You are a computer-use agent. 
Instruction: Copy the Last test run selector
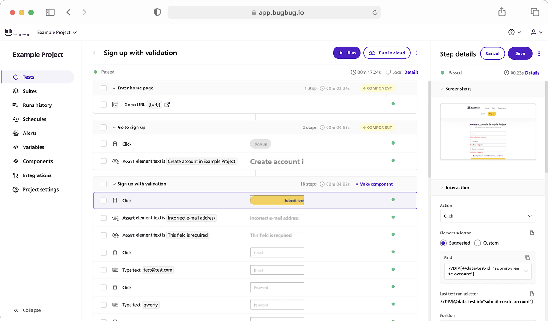click(531, 294)
